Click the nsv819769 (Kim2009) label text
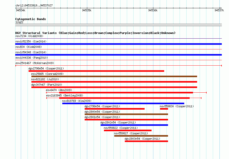The image size is (229, 159). pyautogui.click(x=77, y=101)
